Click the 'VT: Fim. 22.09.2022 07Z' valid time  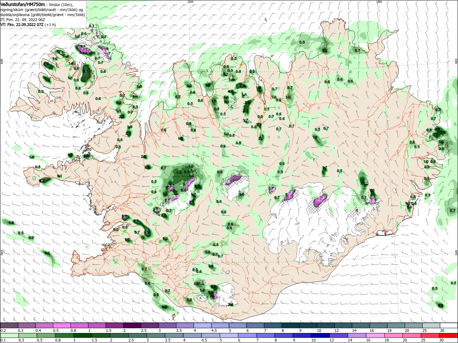[22, 25]
